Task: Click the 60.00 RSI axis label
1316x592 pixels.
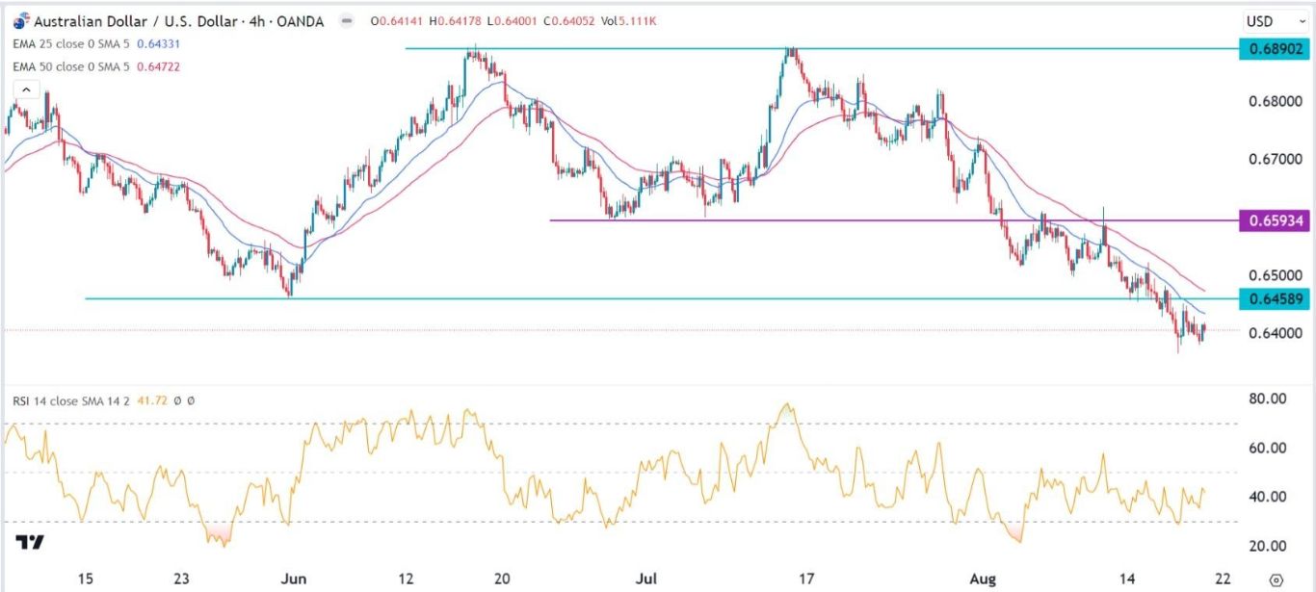Action: [1270, 448]
